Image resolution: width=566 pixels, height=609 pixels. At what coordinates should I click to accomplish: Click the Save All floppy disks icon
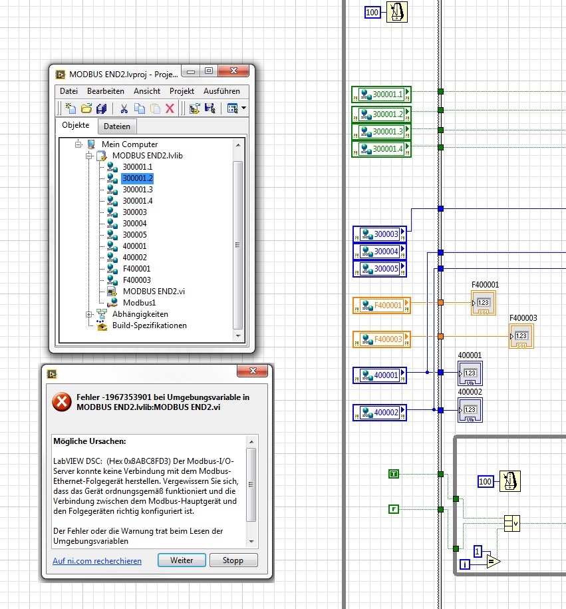pos(102,108)
